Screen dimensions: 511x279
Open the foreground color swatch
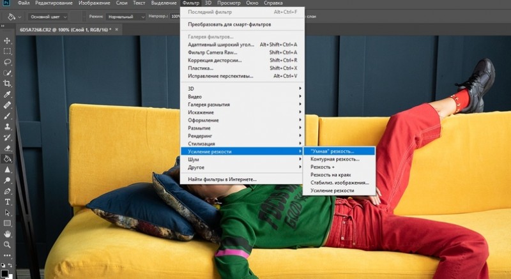(4, 273)
